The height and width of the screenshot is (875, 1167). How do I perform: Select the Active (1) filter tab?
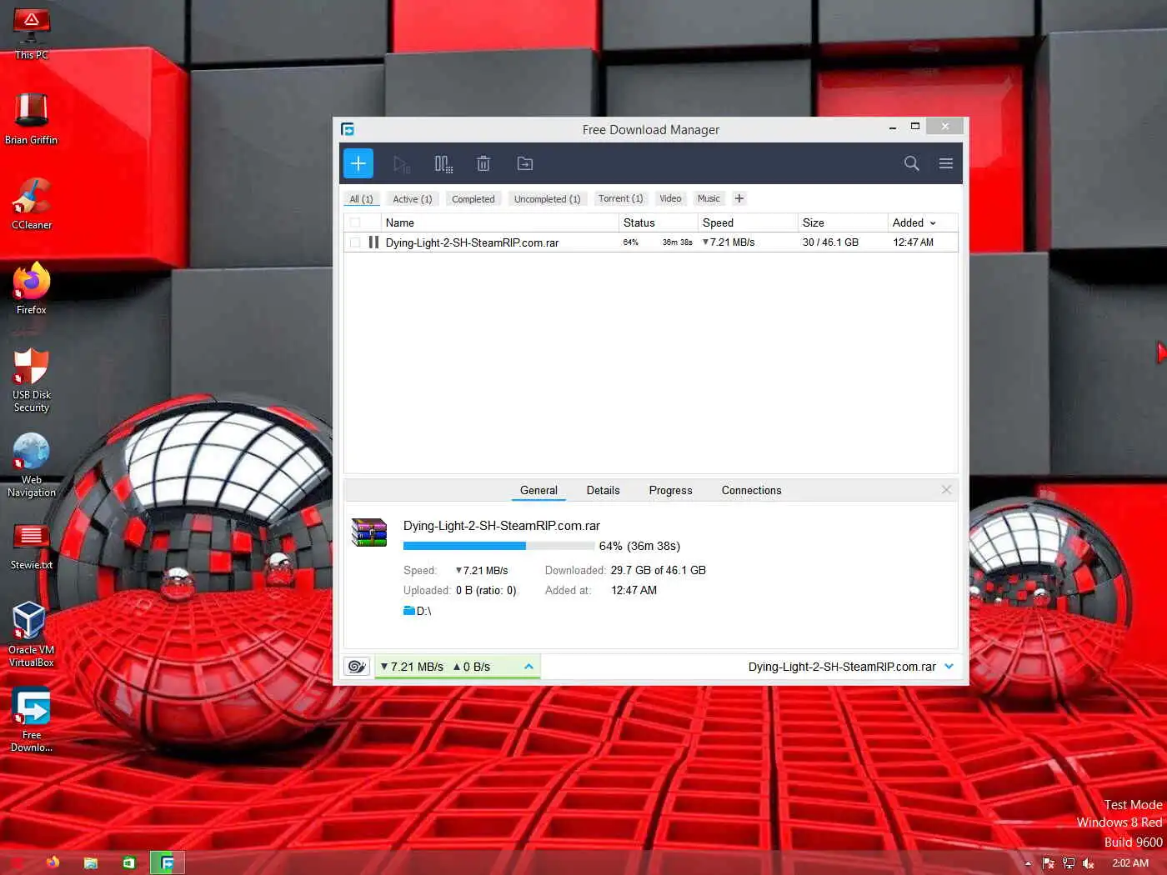coord(413,199)
